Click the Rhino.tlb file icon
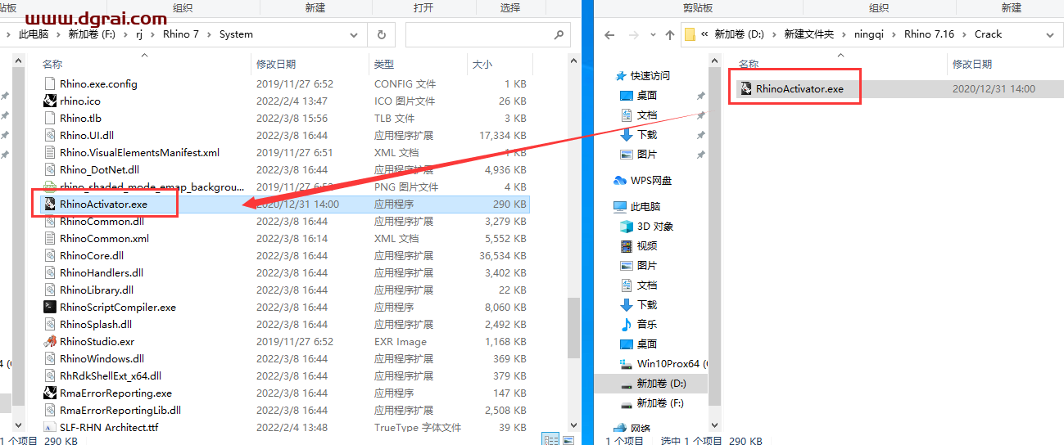 click(50, 118)
